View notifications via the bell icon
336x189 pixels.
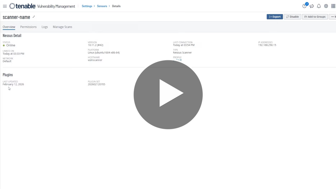[319, 6]
